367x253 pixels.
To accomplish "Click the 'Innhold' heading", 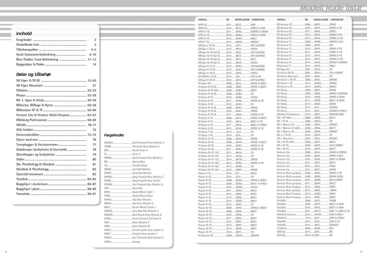I will 24,34.
